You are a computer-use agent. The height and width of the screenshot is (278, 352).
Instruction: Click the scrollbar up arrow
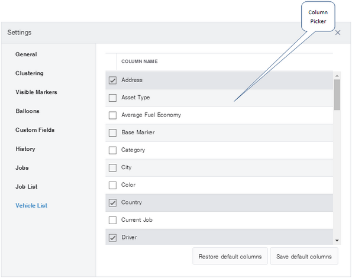[337, 76]
